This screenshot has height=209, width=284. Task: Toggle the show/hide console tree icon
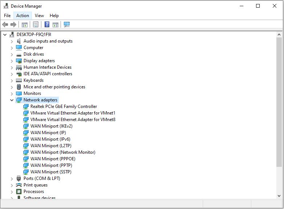pos(24,24)
